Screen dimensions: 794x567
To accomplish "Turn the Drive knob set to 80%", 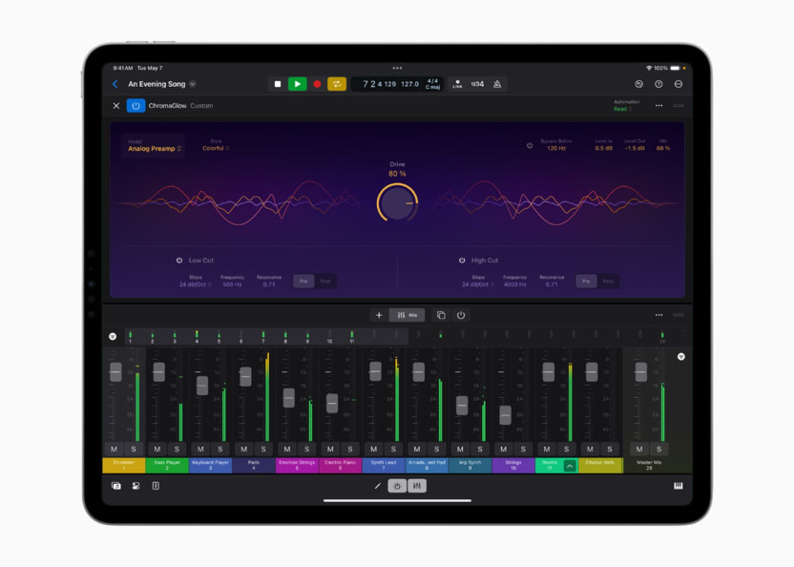I will click(396, 203).
